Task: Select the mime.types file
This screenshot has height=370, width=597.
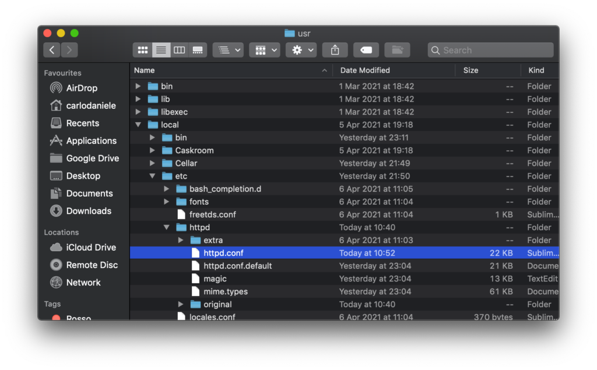Action: point(345,291)
